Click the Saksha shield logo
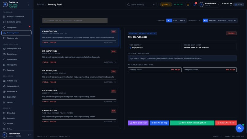Viewport: 247px width, 139px height. [5, 5]
